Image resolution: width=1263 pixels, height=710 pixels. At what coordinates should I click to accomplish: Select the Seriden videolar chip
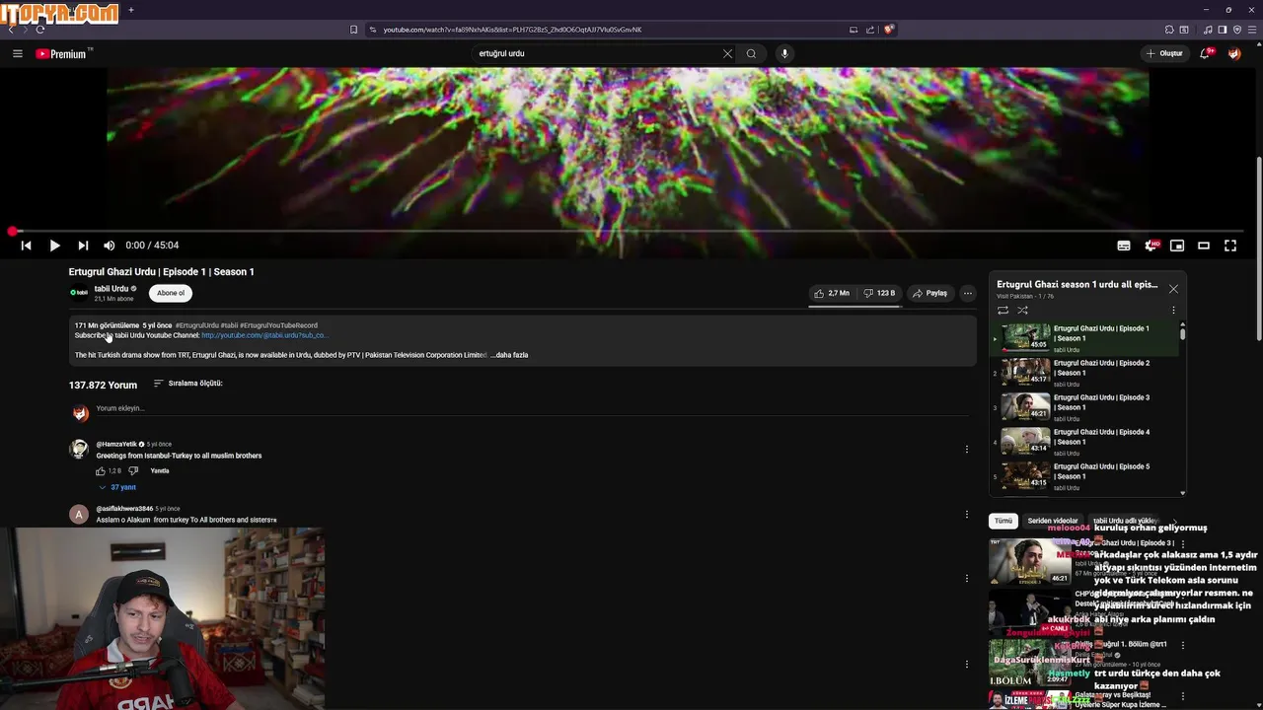1053,521
